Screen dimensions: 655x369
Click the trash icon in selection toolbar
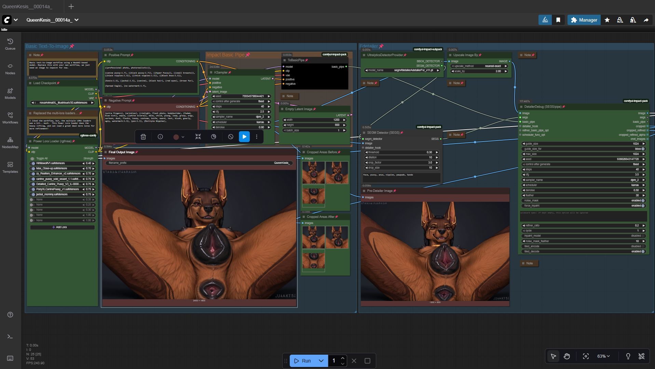point(143,137)
